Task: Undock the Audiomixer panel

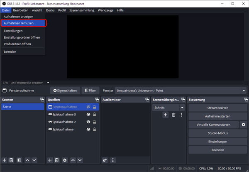Action: tap(147, 100)
